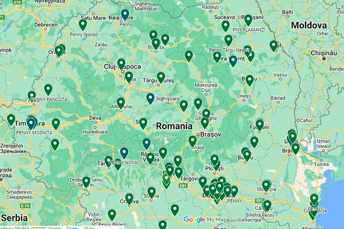Click the Hunedoara city label
Image resolution: width=344 pixels, height=229 pixels.
pyautogui.click(x=95, y=132)
